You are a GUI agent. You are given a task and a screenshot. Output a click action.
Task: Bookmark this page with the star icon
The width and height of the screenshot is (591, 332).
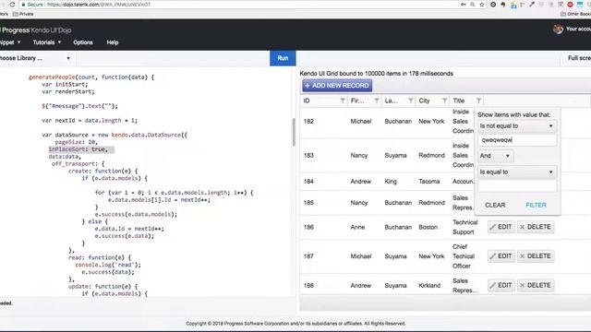[482, 5]
